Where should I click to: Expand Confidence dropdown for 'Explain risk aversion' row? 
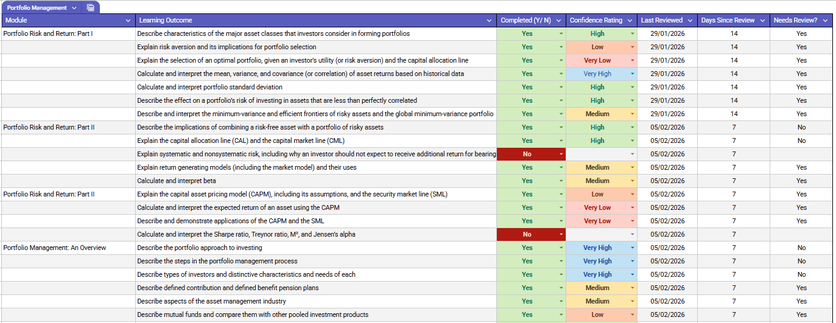pos(632,47)
